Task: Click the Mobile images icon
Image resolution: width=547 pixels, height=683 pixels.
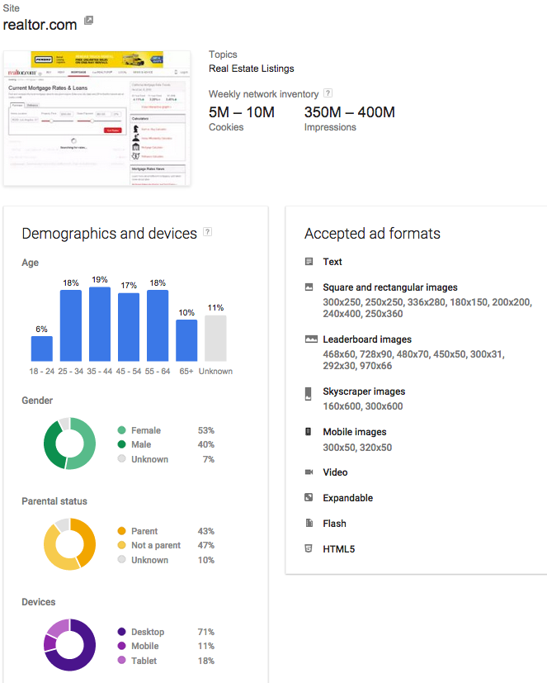Action: (309, 432)
